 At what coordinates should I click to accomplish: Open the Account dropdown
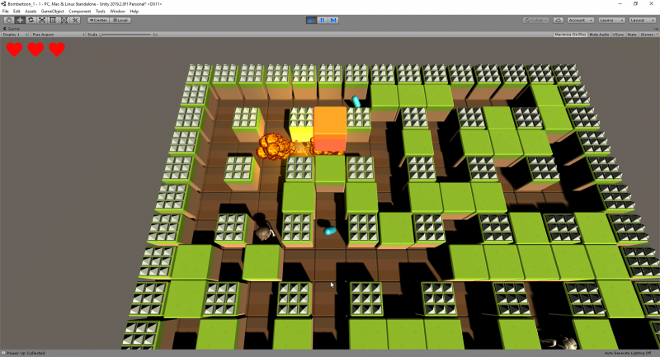coord(580,20)
